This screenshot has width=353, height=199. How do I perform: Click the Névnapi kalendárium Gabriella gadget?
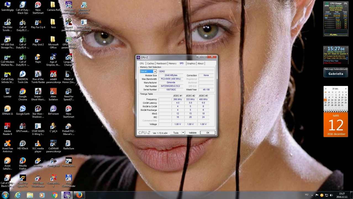(x=336, y=72)
